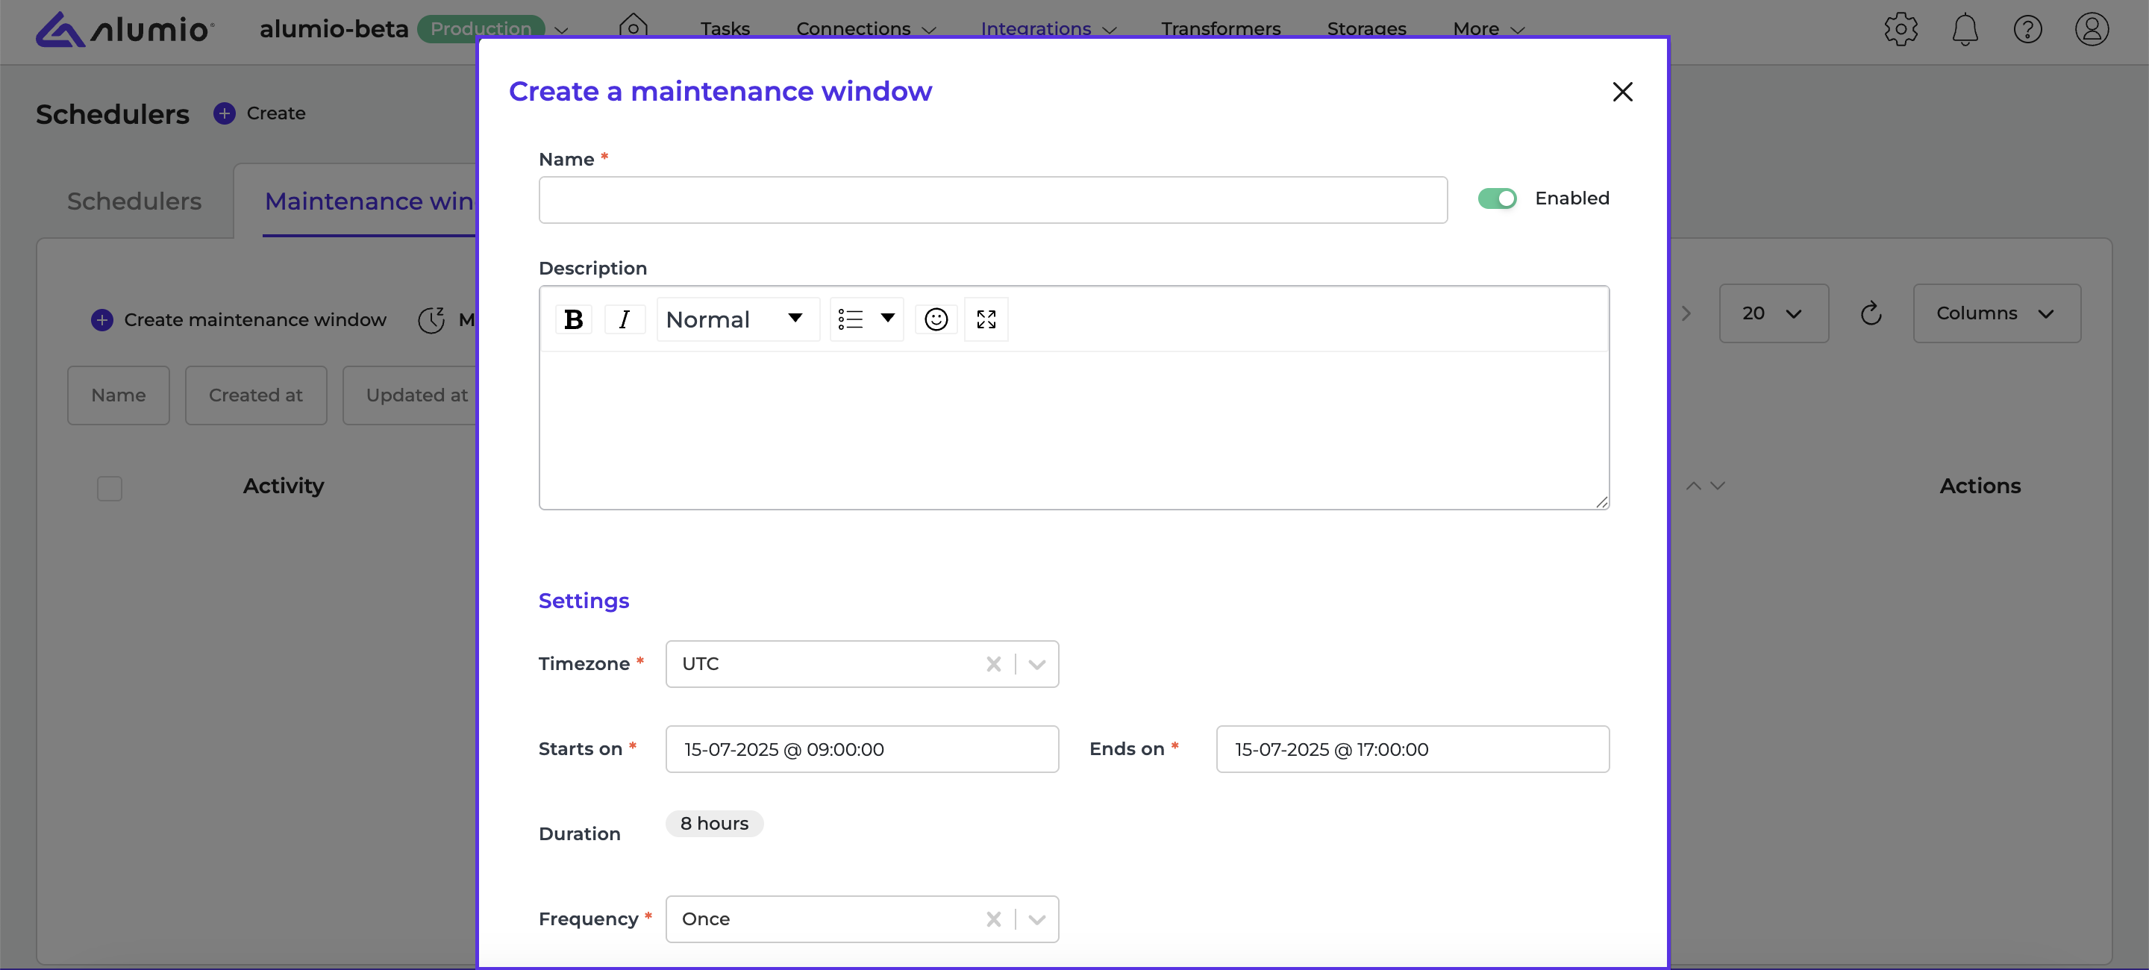Click the Alumio logo

pyautogui.click(x=125, y=29)
